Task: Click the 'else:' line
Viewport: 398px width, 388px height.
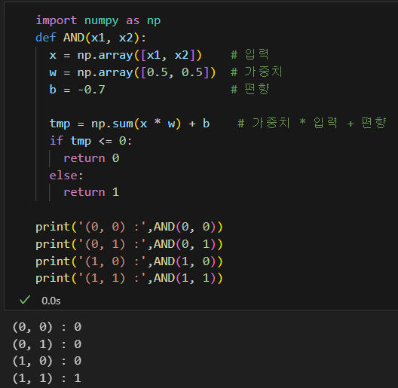Action: (x=66, y=176)
